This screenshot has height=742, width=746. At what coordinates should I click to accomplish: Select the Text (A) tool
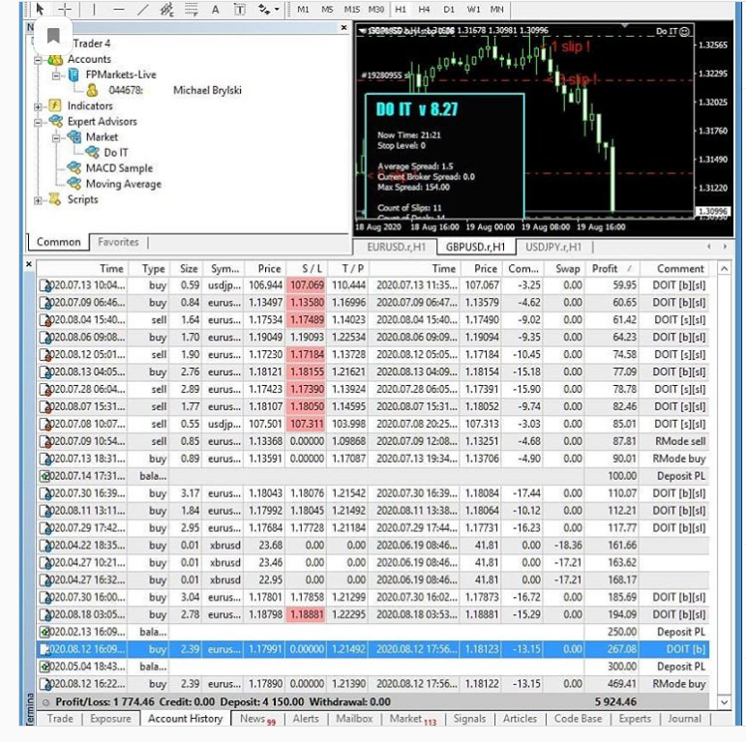pyautogui.click(x=215, y=9)
